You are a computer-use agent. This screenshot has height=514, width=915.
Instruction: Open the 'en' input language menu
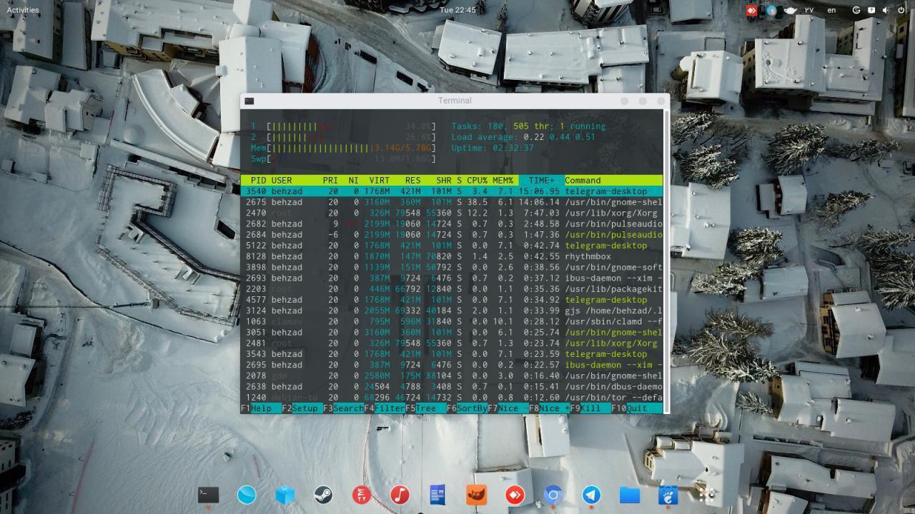(x=831, y=10)
